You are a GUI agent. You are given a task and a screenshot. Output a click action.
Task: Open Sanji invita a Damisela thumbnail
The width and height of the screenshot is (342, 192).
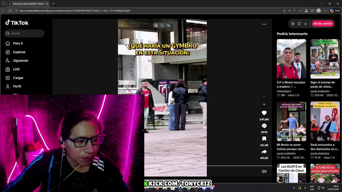pos(325,121)
